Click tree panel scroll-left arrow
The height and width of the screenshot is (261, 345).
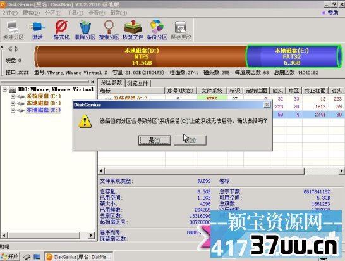[4, 236]
